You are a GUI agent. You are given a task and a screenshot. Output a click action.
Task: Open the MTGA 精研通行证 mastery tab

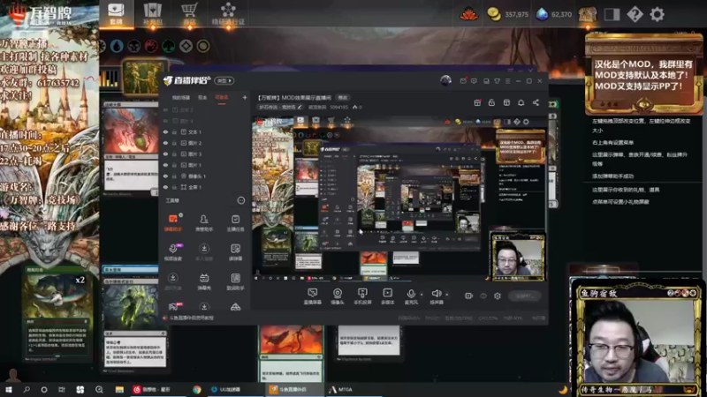click(x=228, y=13)
